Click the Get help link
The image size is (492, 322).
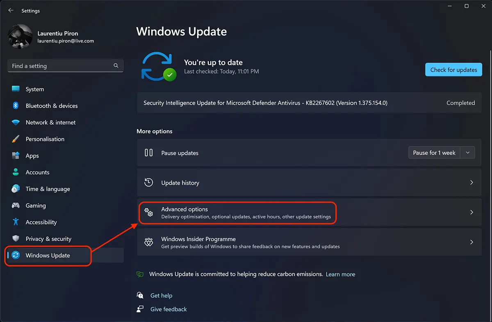tap(161, 295)
